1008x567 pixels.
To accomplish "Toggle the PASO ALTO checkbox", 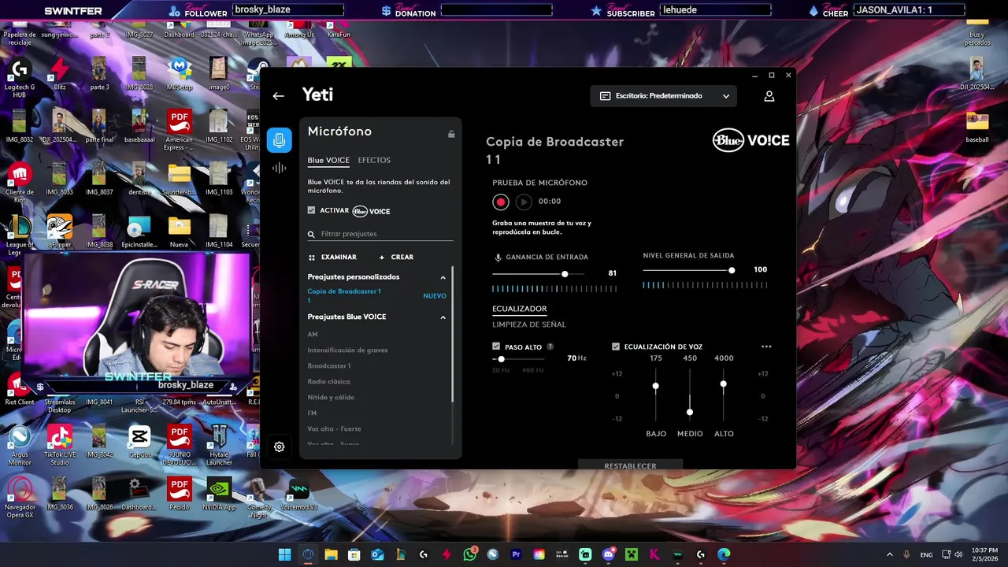I will tap(496, 346).
